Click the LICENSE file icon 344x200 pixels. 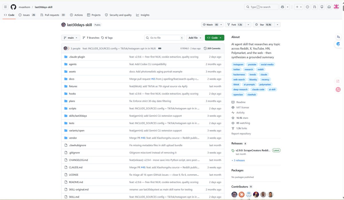point(66,175)
